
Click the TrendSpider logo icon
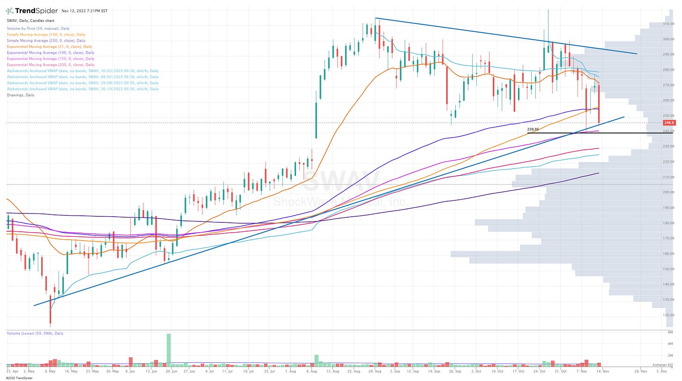(x=10, y=10)
